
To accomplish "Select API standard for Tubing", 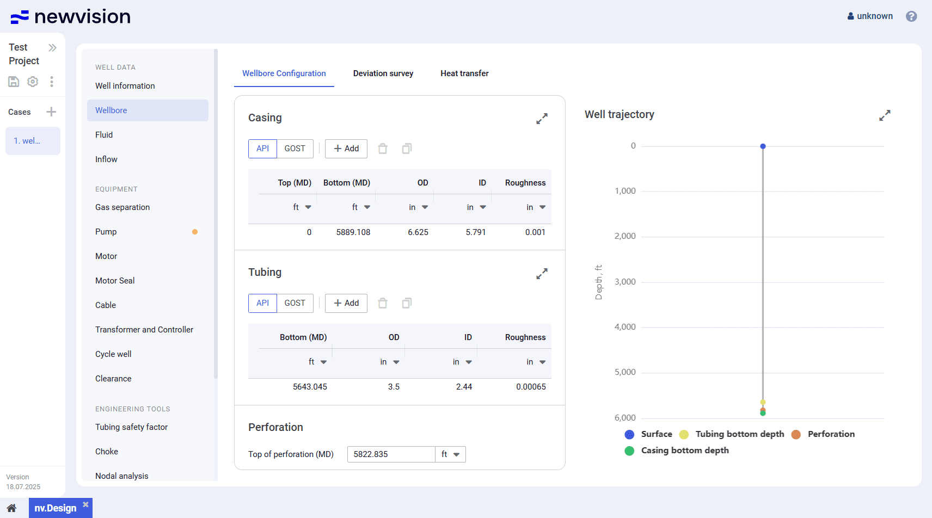I will click(x=262, y=303).
